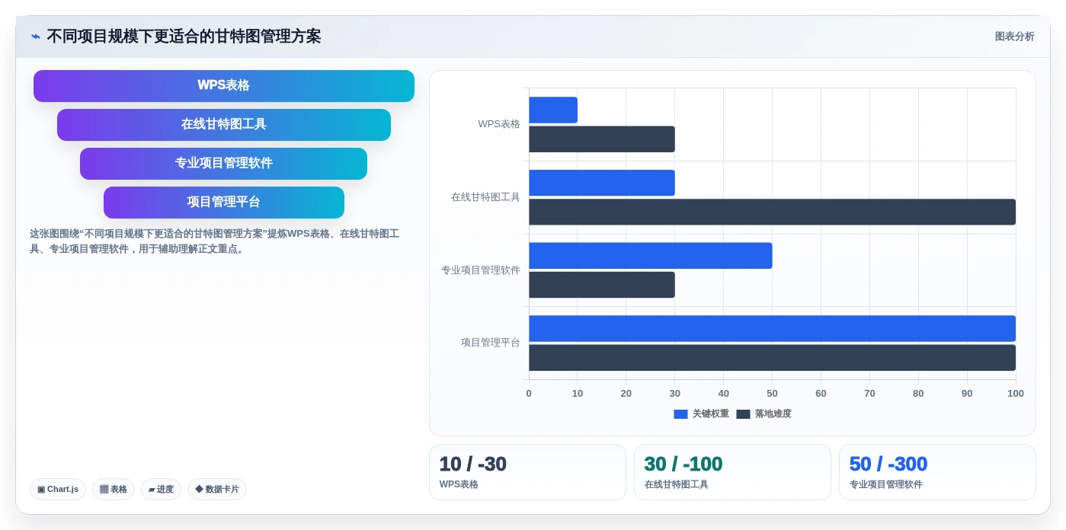
Task: Select the 项目管理平台 funnel bar
Action: point(224,203)
